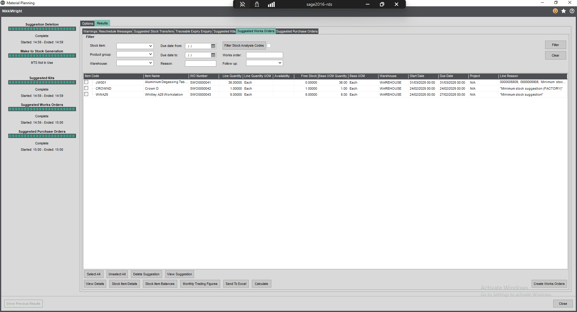577x312 pixels.
Task: Expand the Stock item dropdown
Action: pos(150,46)
